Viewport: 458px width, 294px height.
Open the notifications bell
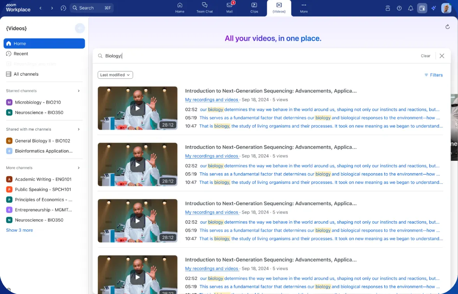point(410,8)
